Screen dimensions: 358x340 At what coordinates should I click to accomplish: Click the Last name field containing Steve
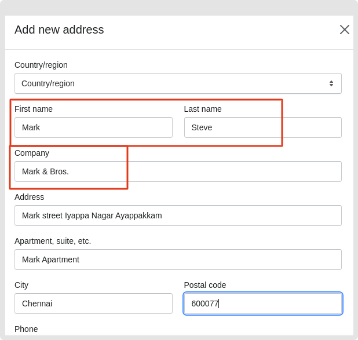pyautogui.click(x=263, y=127)
